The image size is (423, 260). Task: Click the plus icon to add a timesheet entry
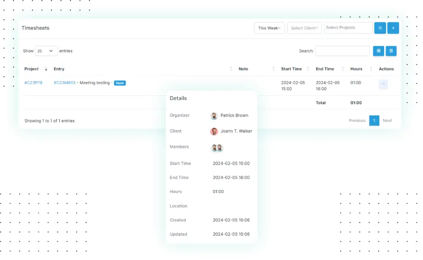[x=393, y=28]
